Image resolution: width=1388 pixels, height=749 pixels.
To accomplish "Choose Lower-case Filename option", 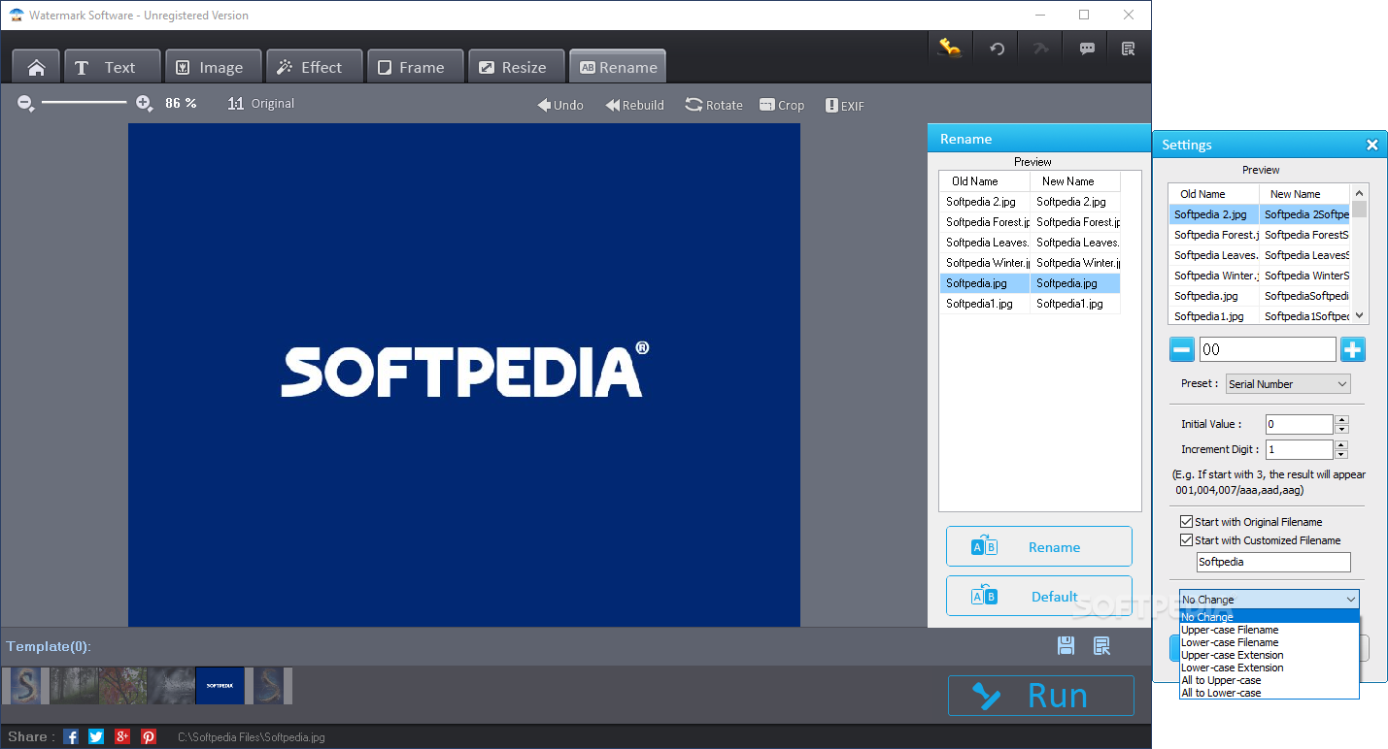I will pos(1270,642).
